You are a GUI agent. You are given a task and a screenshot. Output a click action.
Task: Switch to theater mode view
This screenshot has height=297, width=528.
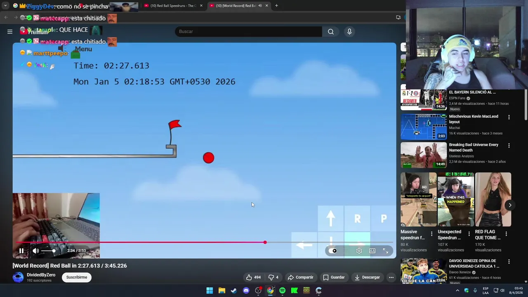[372, 250]
